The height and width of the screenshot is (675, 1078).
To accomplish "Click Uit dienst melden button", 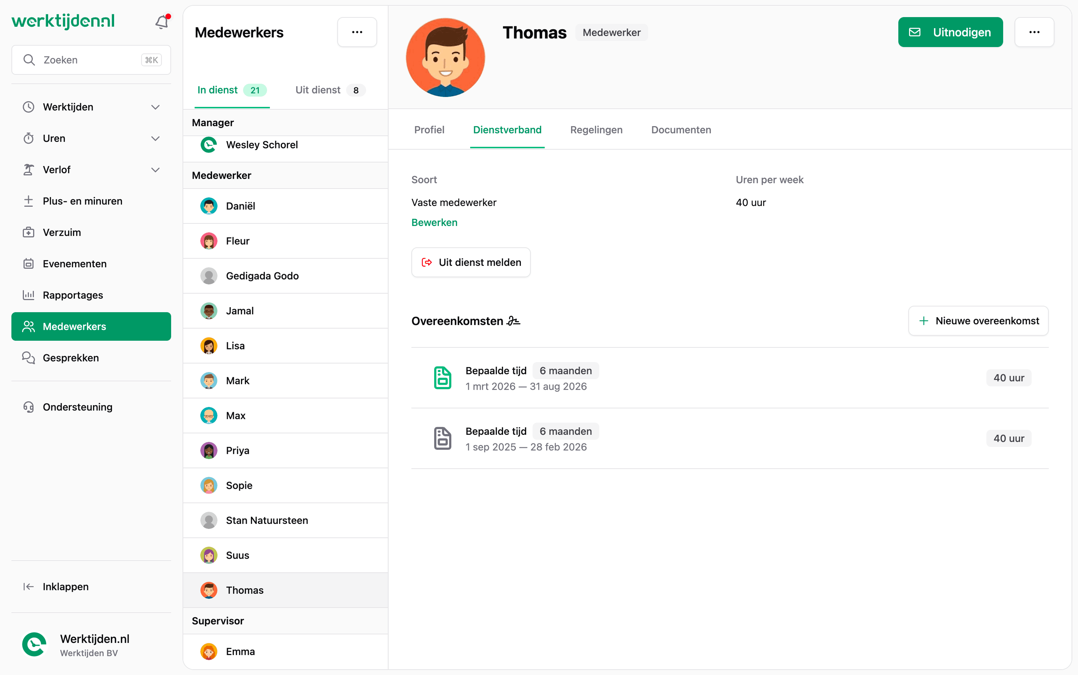I will [x=471, y=263].
